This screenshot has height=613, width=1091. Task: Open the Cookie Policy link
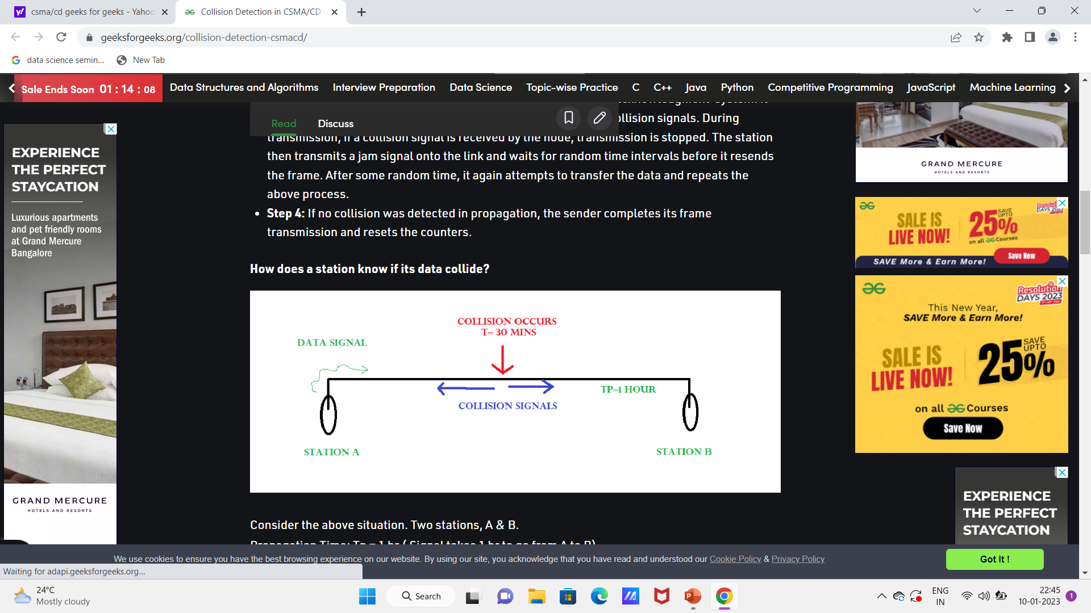point(735,559)
